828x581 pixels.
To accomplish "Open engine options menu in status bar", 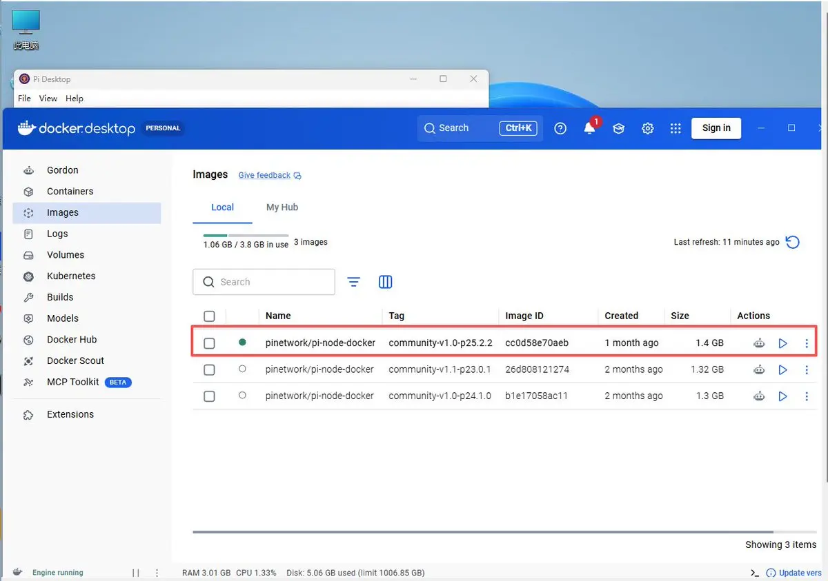I will click(x=157, y=573).
